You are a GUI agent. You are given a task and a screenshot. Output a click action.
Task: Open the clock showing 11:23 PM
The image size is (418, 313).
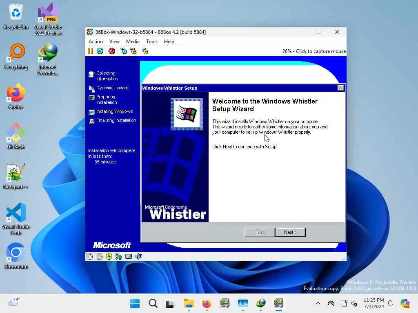tap(374, 303)
